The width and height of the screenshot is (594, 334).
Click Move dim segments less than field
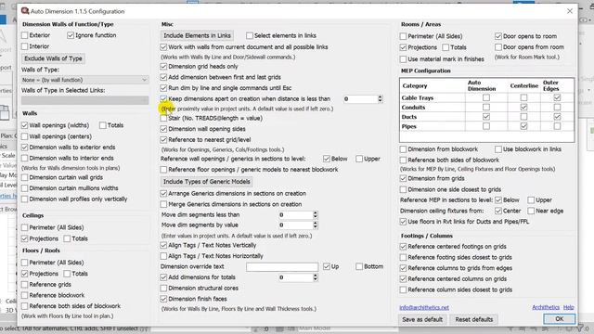[x=295, y=214]
